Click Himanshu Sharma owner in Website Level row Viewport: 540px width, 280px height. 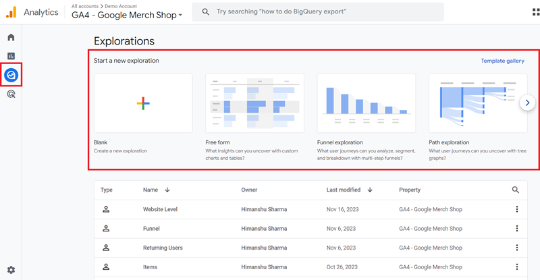(x=264, y=209)
